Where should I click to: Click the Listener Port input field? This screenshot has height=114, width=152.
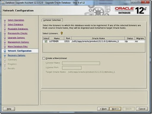pyautogui.click(x=72, y=68)
